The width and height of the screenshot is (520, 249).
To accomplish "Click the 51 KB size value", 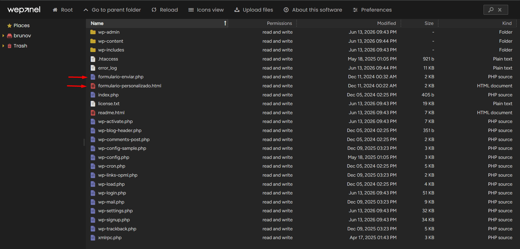I will tap(428, 193).
